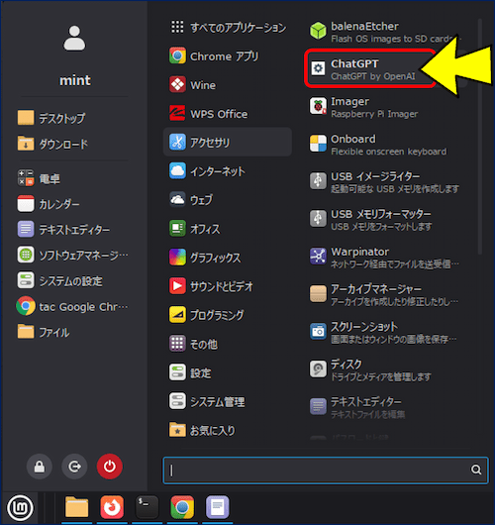Select the Wine category

tap(228, 85)
